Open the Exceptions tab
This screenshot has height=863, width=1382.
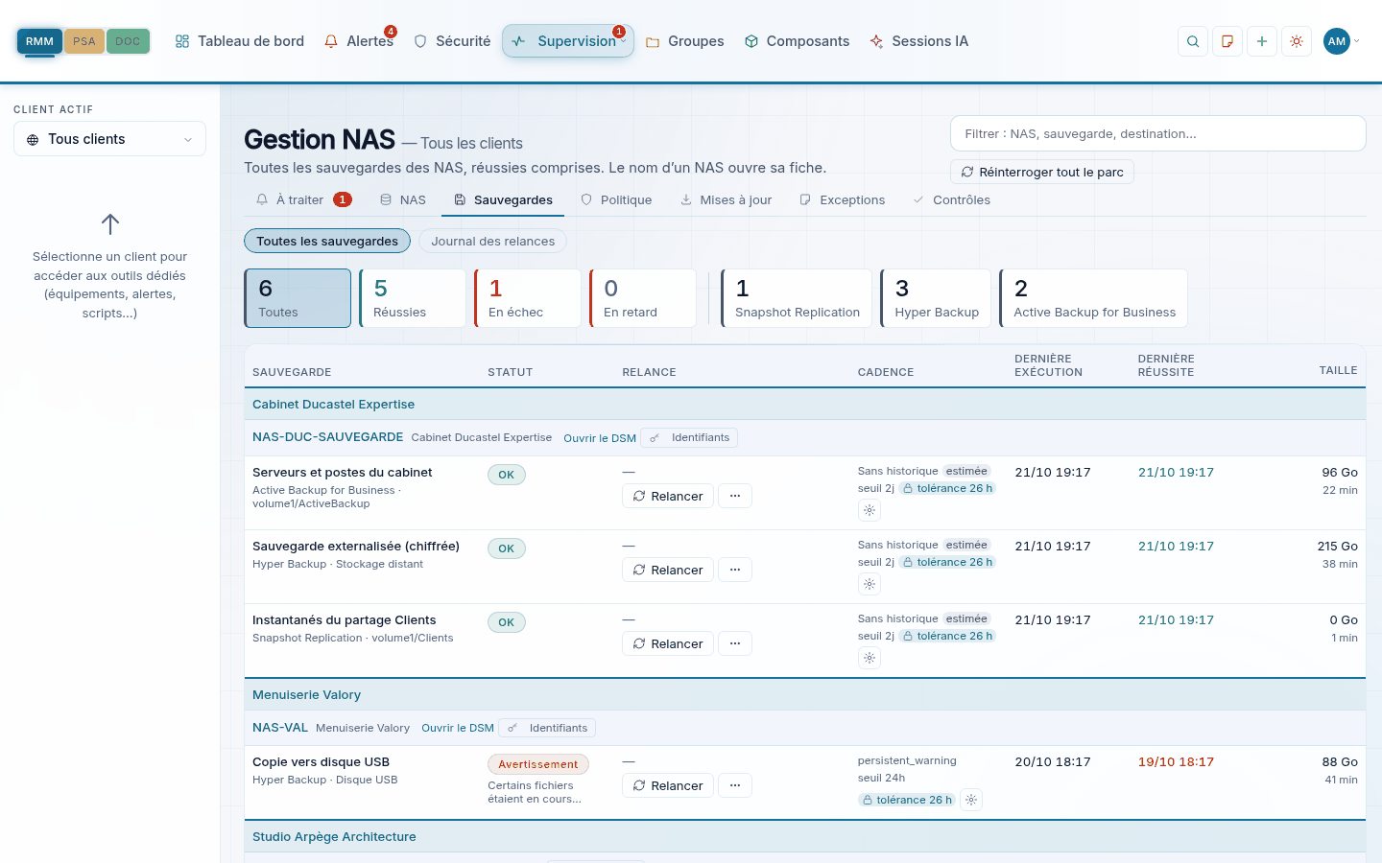coord(842,200)
